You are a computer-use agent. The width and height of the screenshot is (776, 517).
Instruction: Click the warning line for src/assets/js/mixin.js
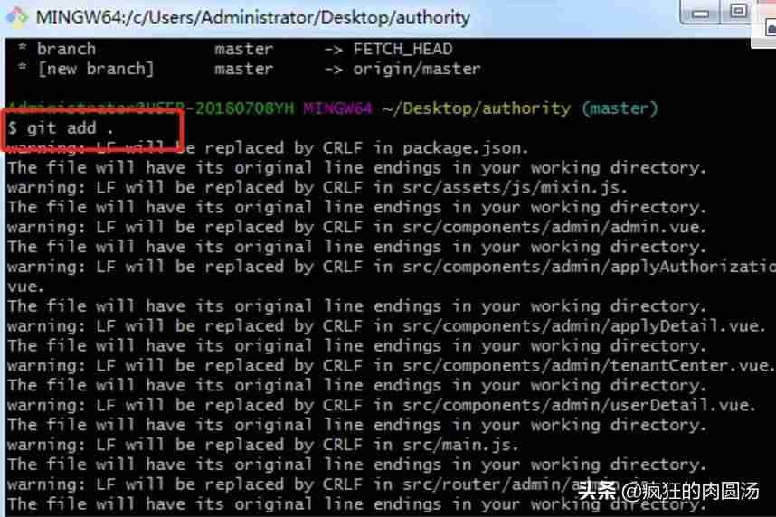point(317,187)
